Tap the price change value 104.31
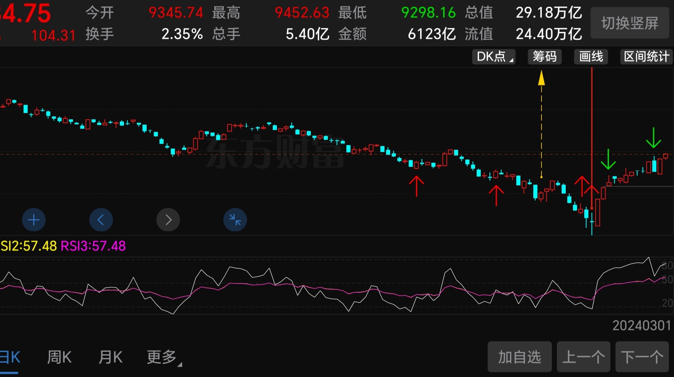Image resolution: width=674 pixels, height=377 pixels. [53, 35]
